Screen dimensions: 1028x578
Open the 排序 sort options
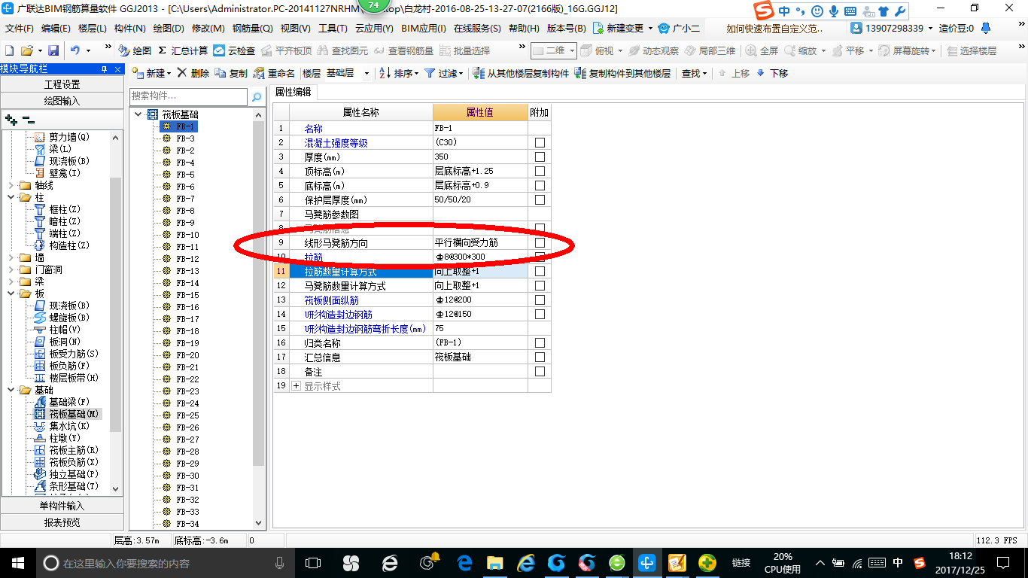click(399, 73)
